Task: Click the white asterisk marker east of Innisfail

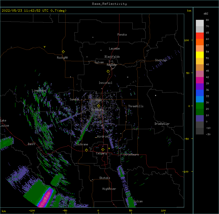Action: pos(128,77)
